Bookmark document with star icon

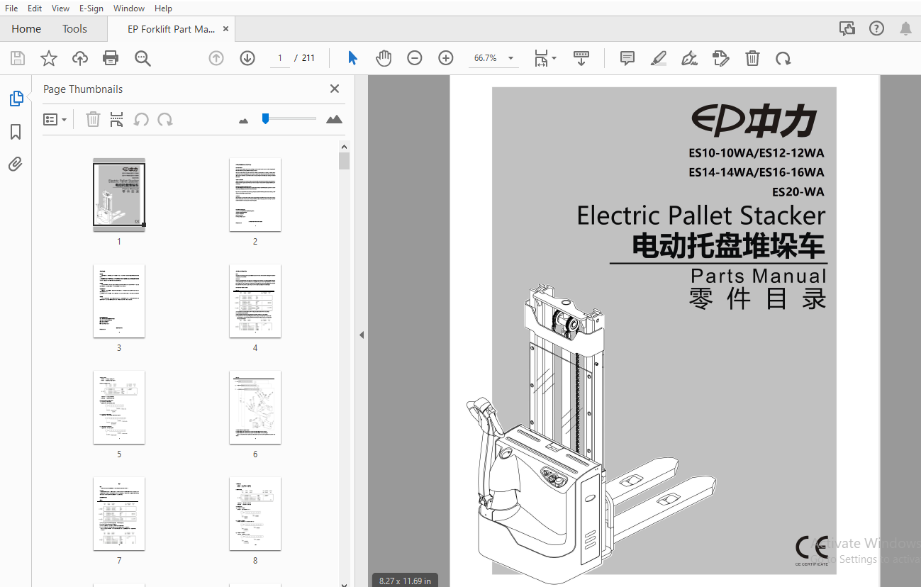click(49, 58)
